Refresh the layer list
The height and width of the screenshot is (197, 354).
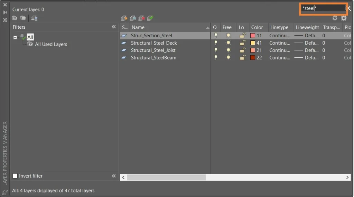click(x=335, y=18)
